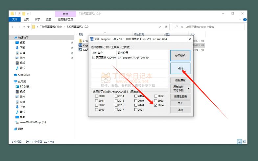Check the AutoCAD 2016 box

(x=116, y=105)
